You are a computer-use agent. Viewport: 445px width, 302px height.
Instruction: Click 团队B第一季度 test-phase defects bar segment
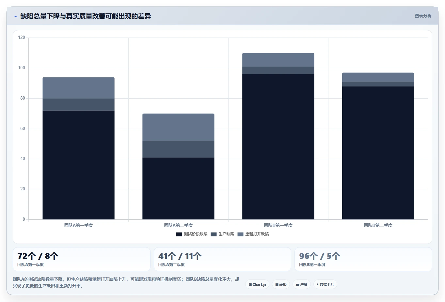tap(278, 147)
